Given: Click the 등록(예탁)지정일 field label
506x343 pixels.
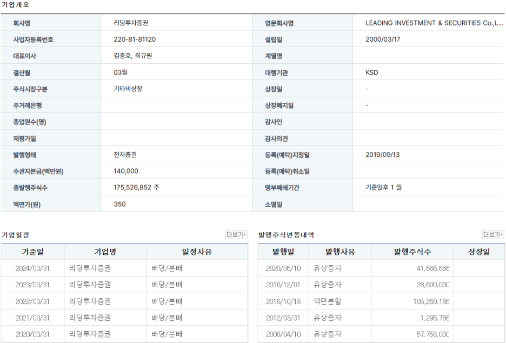Looking at the screenshot, I should (x=287, y=155).
